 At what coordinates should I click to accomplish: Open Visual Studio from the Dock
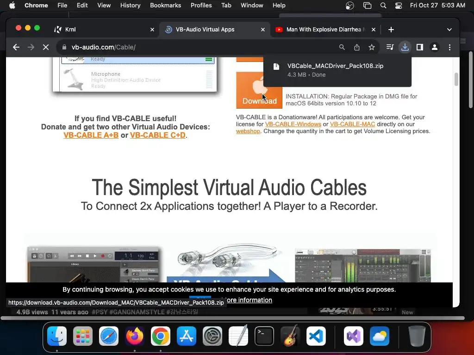353,336
